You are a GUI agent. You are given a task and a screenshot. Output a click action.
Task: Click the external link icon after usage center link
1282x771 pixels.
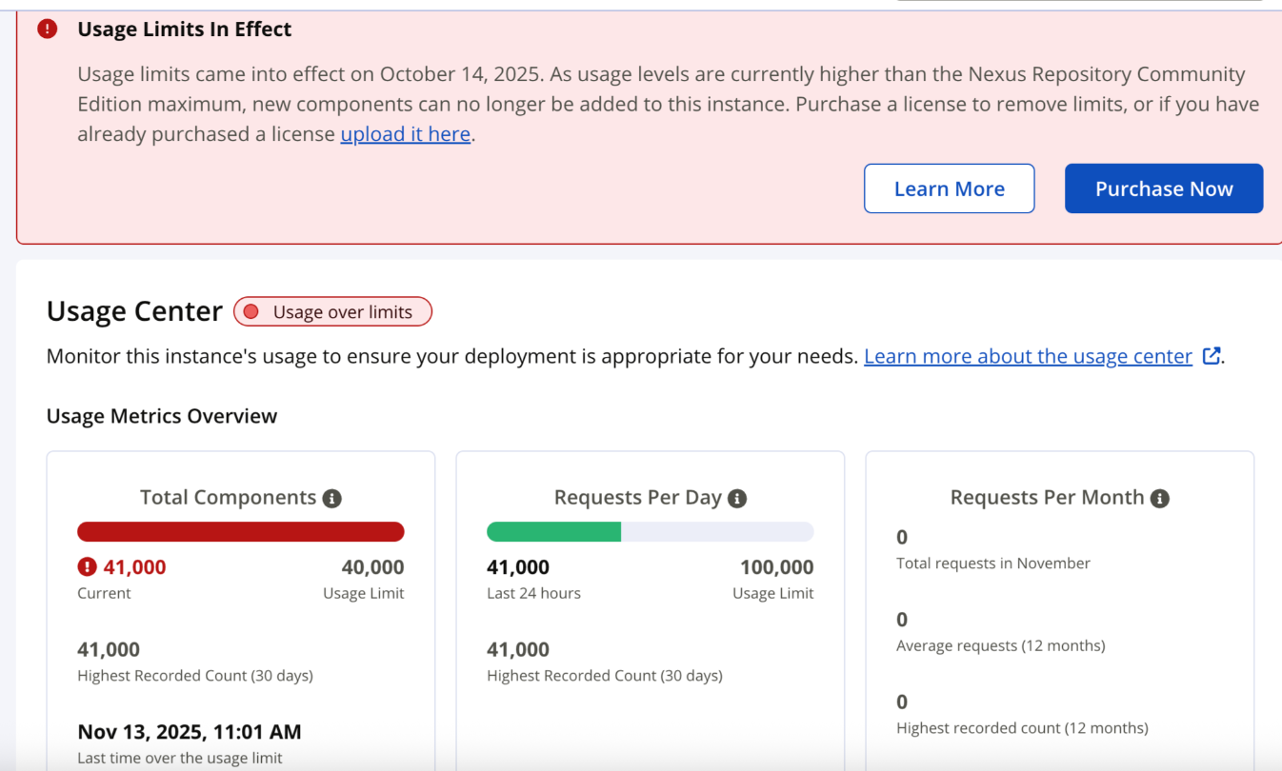pyautogui.click(x=1212, y=356)
